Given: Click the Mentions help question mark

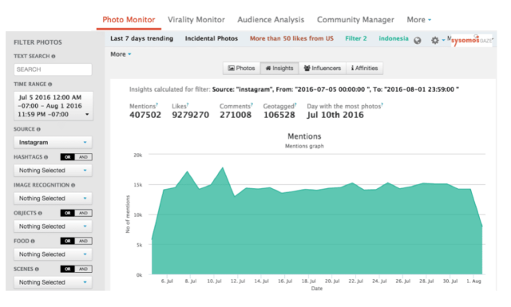Looking at the screenshot, I should 157,104.
